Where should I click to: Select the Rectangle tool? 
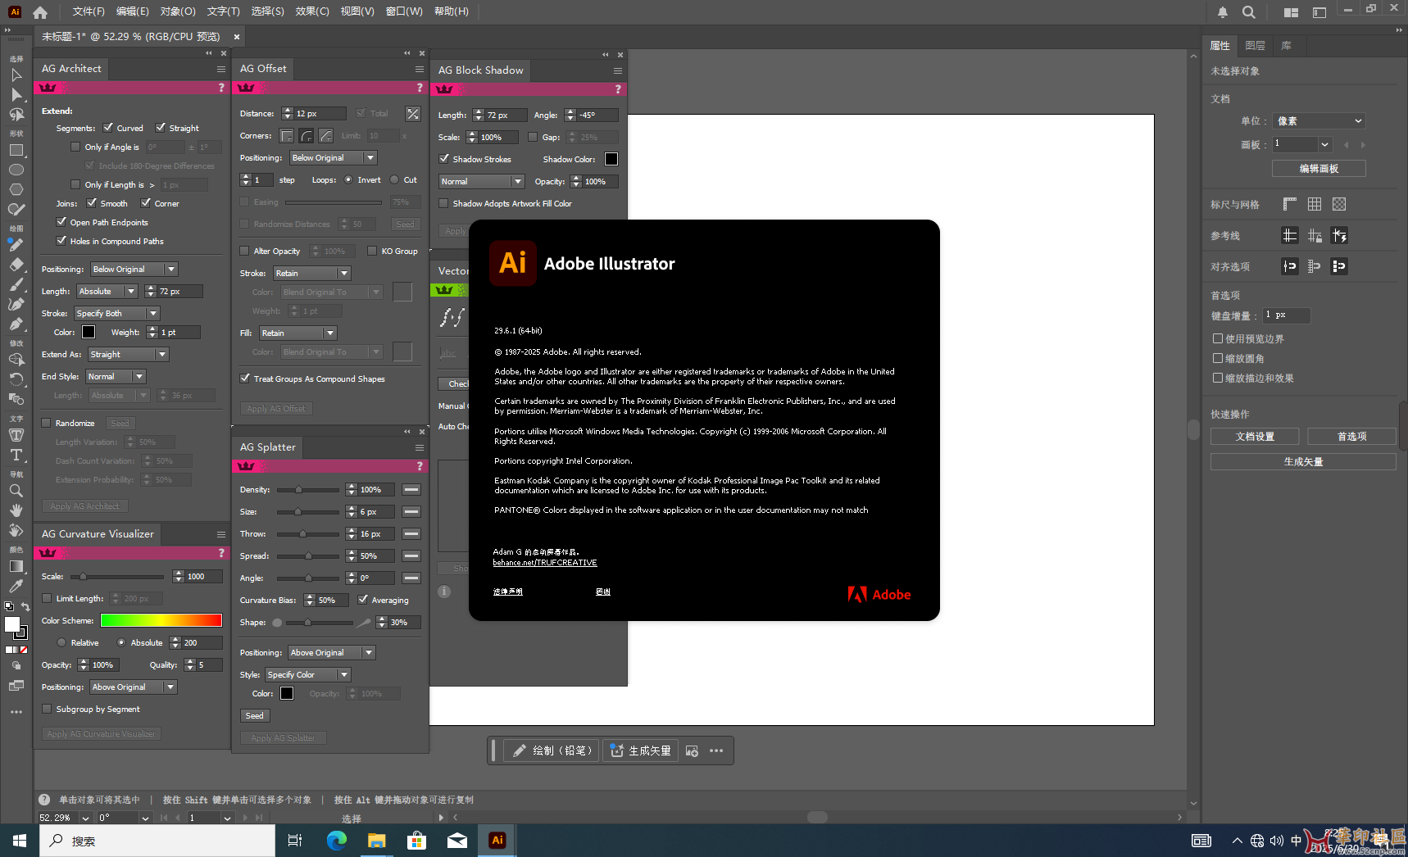pyautogui.click(x=16, y=151)
